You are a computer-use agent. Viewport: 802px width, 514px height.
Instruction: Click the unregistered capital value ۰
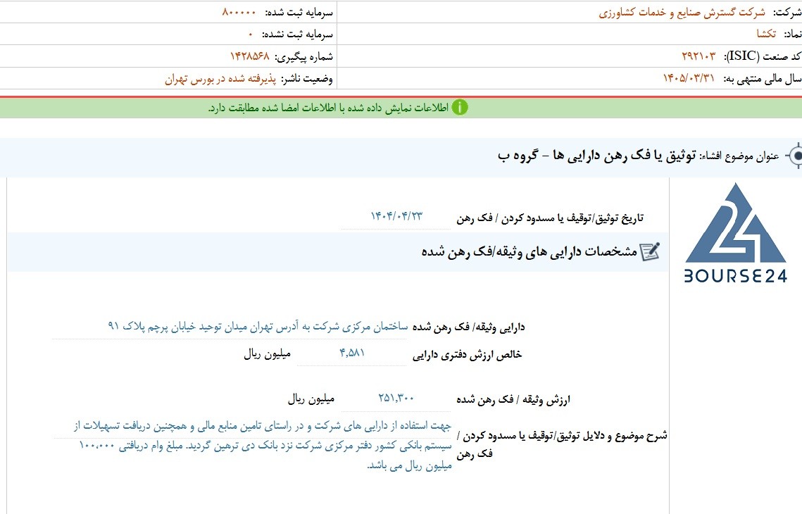pyautogui.click(x=251, y=35)
